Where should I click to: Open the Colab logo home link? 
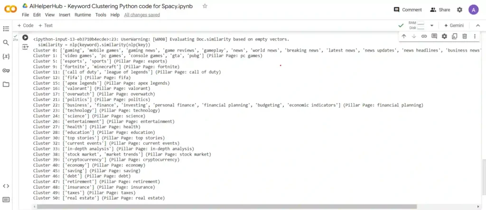click(x=10, y=9)
